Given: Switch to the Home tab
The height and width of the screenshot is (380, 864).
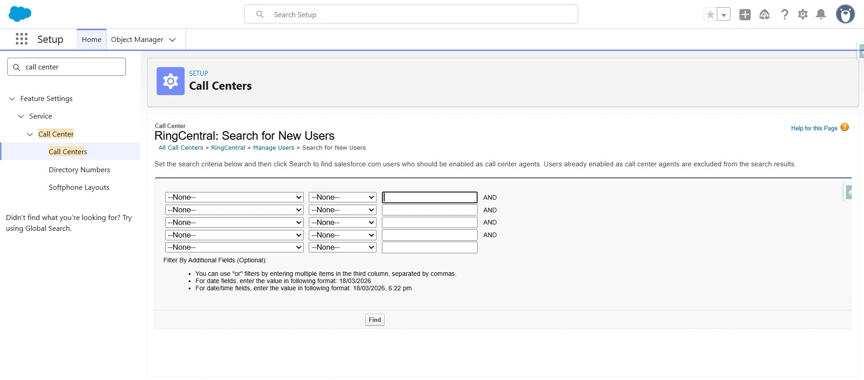Looking at the screenshot, I should pos(92,40).
